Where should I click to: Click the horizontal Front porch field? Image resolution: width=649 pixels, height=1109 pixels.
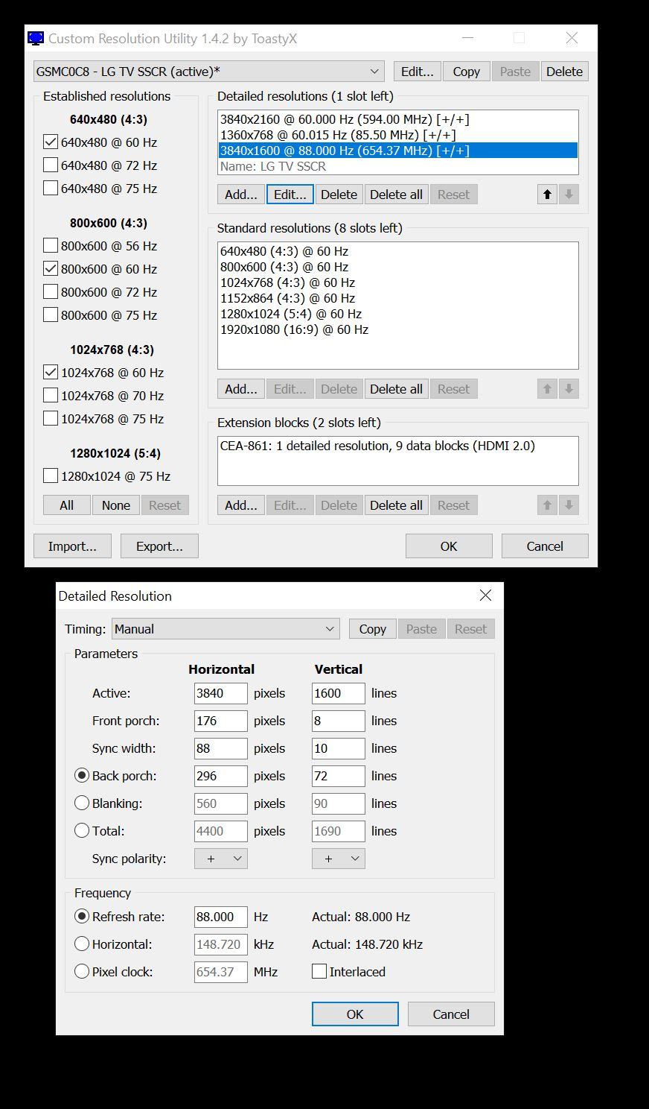click(221, 721)
